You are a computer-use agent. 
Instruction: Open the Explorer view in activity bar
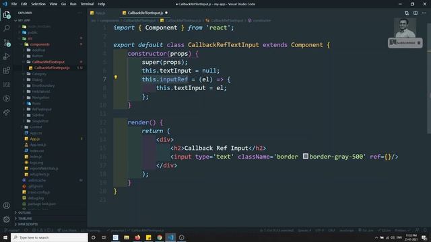(7, 15)
